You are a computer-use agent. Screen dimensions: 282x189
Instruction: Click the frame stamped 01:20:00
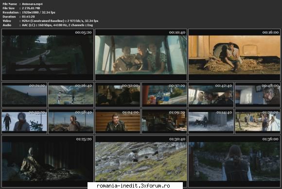point(258,121)
